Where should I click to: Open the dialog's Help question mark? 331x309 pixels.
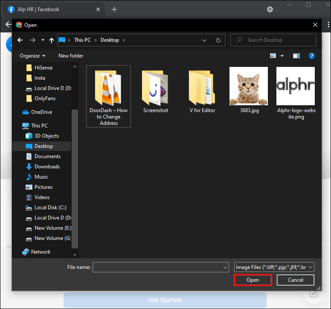312,56
